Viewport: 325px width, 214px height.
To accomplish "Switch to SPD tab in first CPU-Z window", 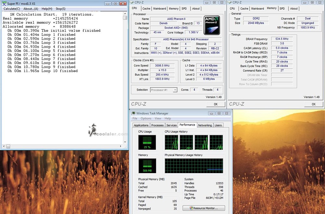I will tap(184, 8).
